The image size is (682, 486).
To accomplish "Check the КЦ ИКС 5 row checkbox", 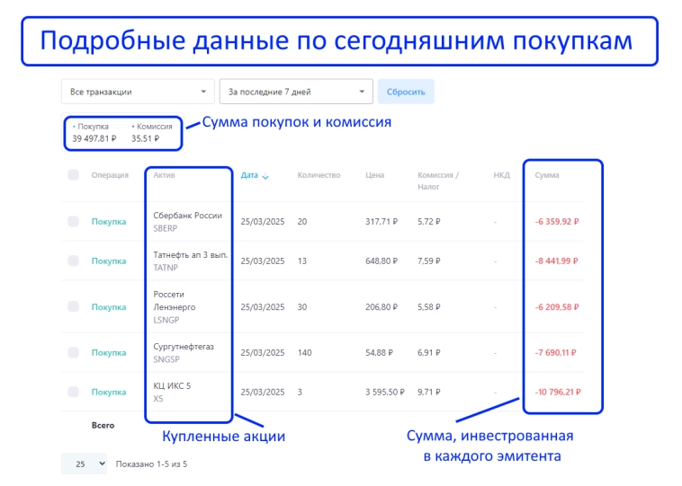I will pos(73,392).
